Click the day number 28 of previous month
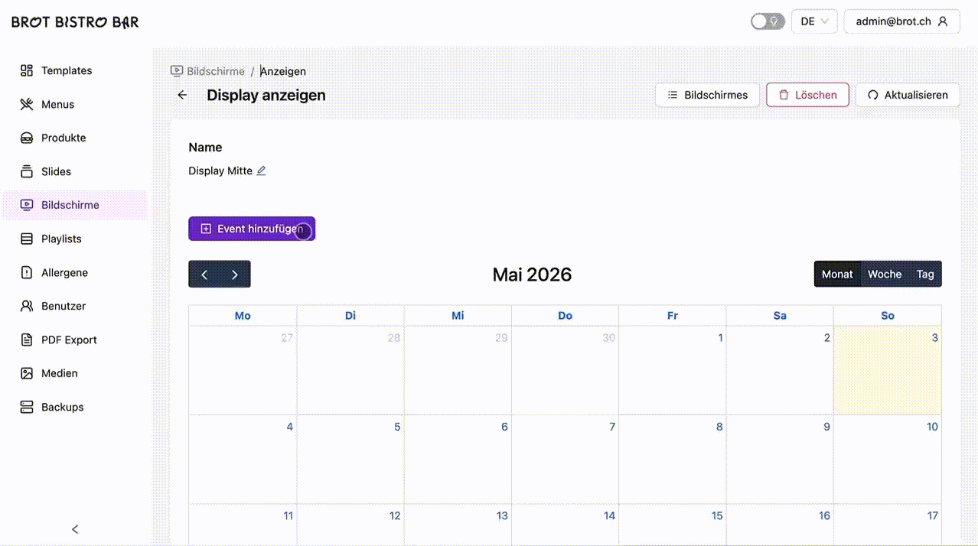Screen dimensions: 978x546 [394, 337]
